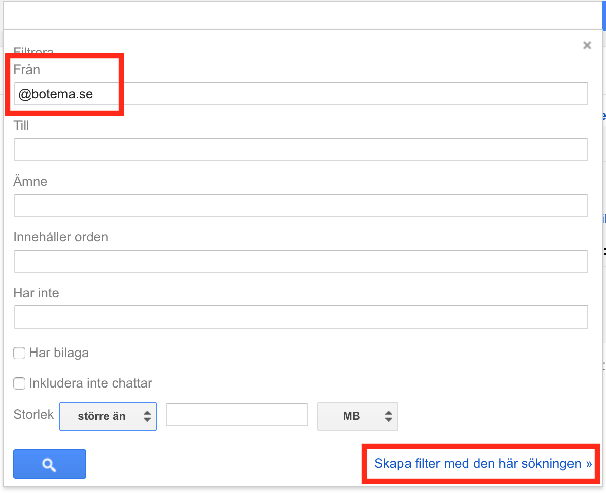Click the size value box beside större än

click(x=237, y=415)
